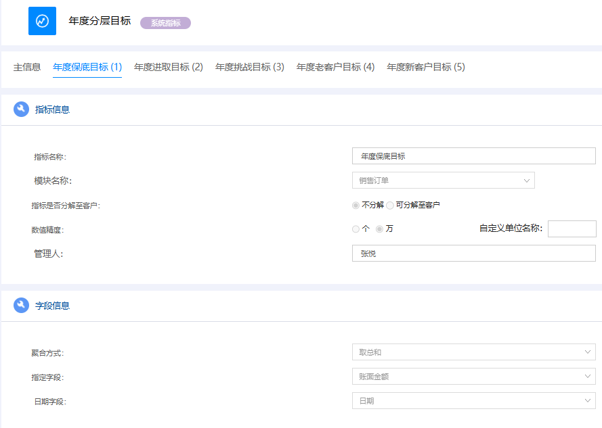Click the blue chart icon beside 年度分层目标

pos(42,21)
